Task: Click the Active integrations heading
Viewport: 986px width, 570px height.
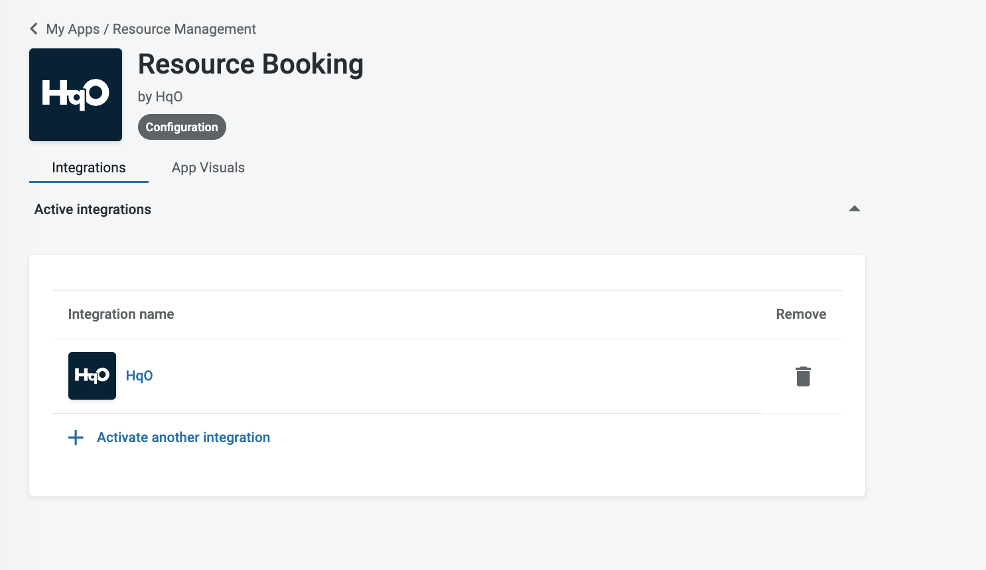Action: pyautogui.click(x=93, y=209)
